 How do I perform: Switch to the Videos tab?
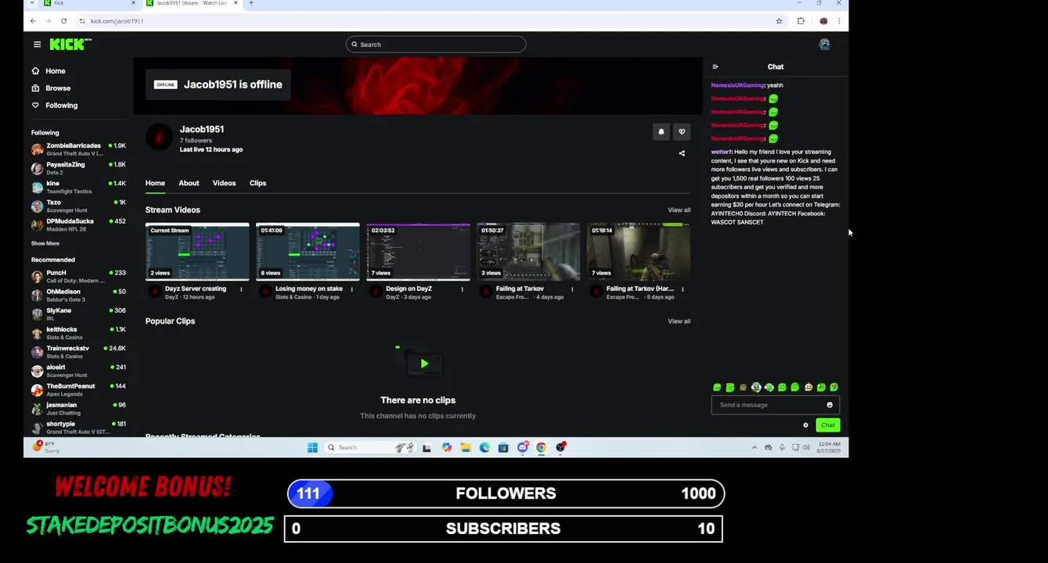pos(224,183)
